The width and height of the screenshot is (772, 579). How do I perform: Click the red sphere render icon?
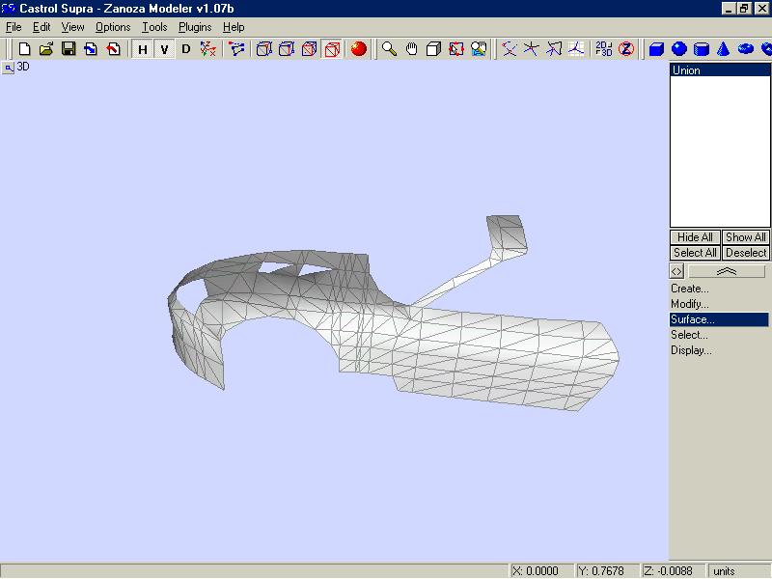click(x=359, y=48)
